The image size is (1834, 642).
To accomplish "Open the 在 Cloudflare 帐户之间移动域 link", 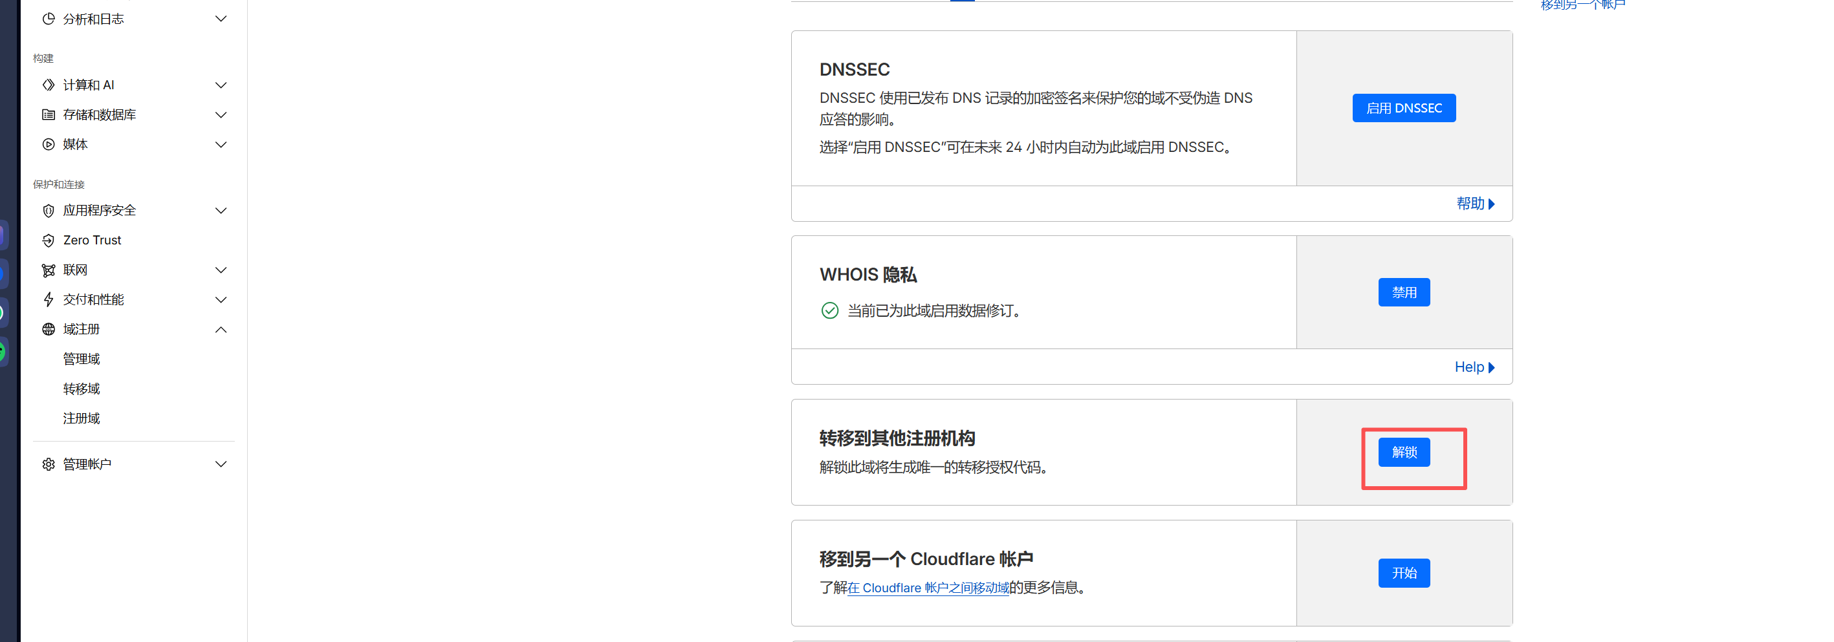I will click(x=928, y=588).
